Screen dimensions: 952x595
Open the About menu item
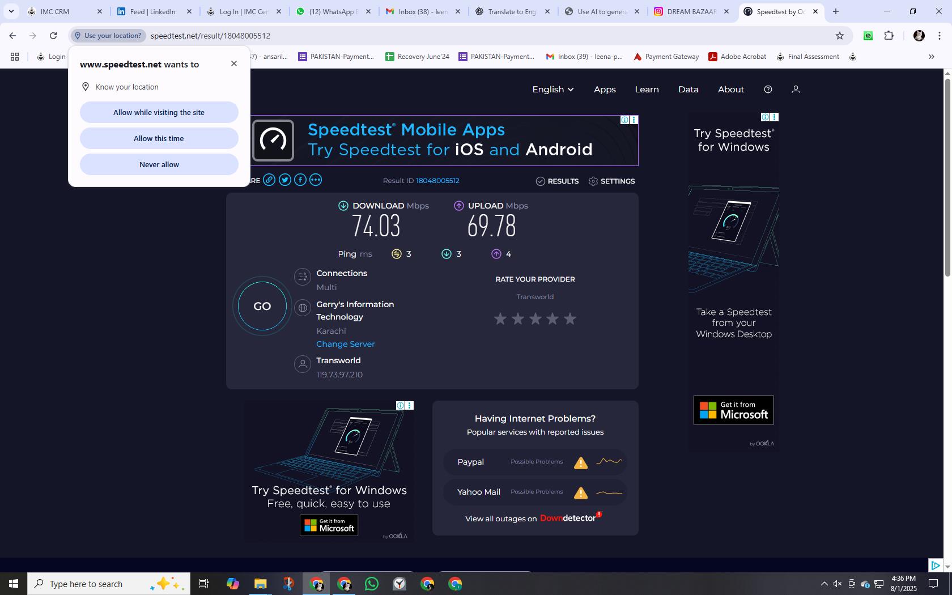point(731,90)
